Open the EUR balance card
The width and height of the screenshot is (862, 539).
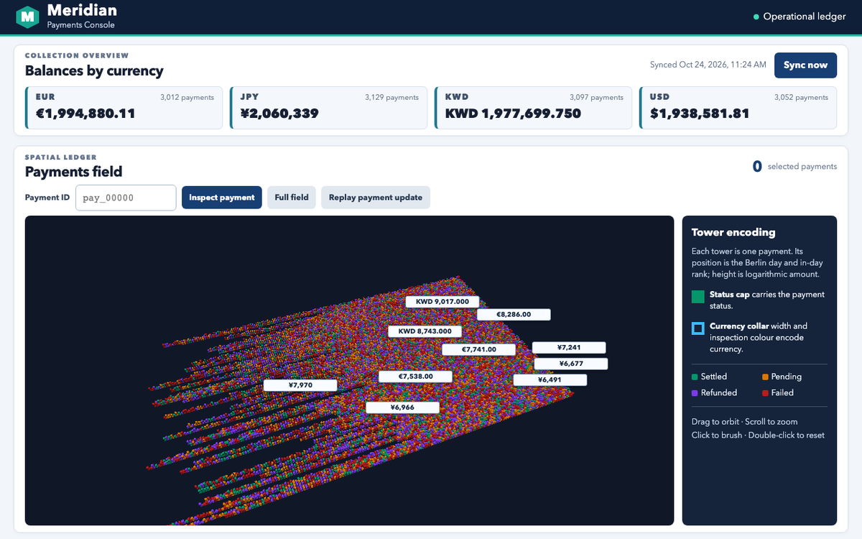point(124,108)
